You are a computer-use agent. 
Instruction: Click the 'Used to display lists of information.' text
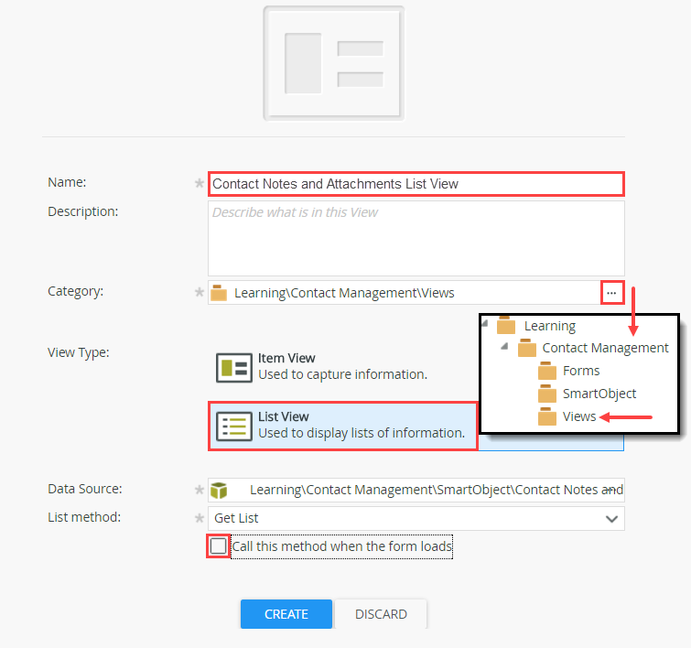[362, 433]
